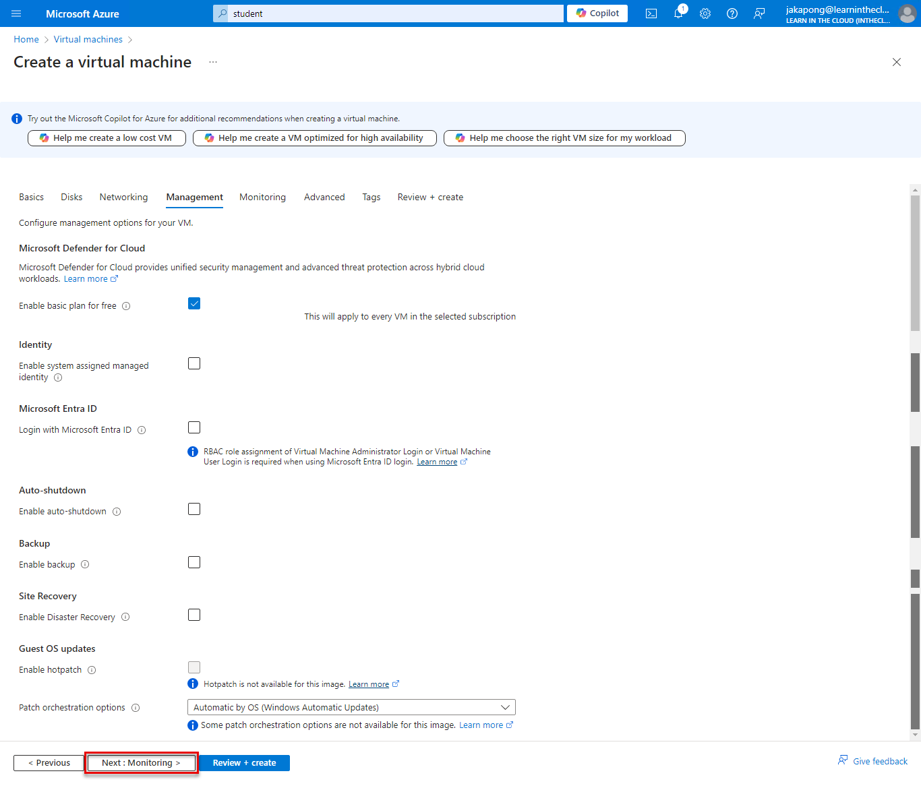This screenshot has height=788, width=921.
Task: Open Learn more link under Defender for Cloud
Action: tap(91, 279)
